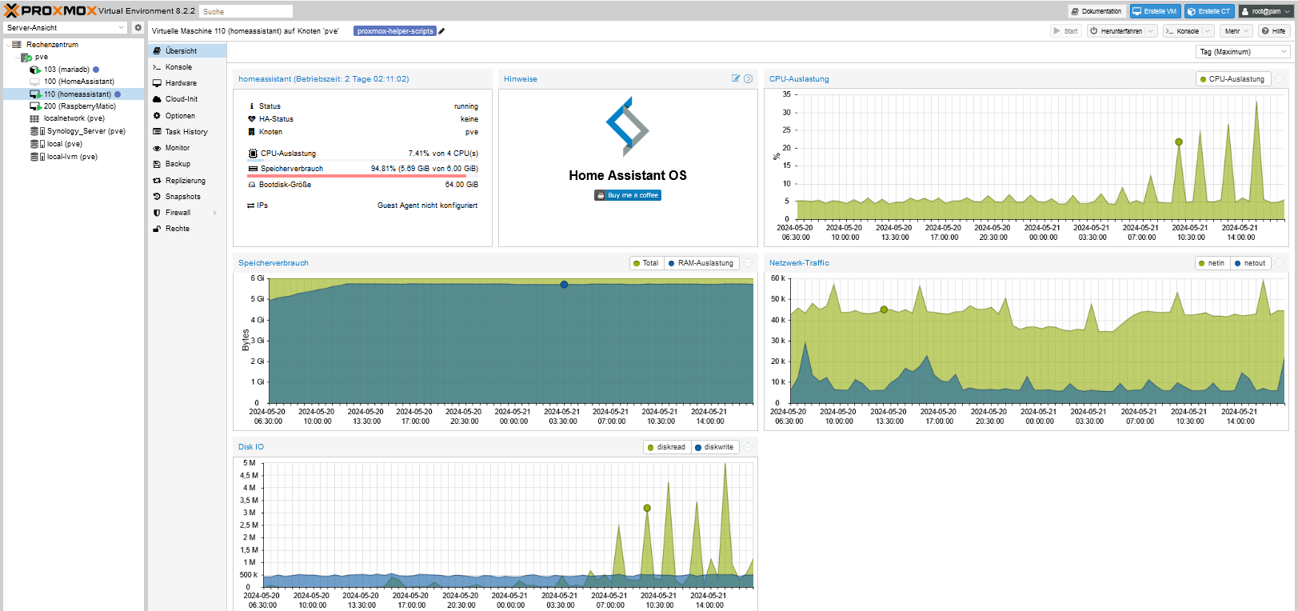Open the Konsole menu item in sidebar
The width and height of the screenshot is (1298, 611).
[187, 67]
